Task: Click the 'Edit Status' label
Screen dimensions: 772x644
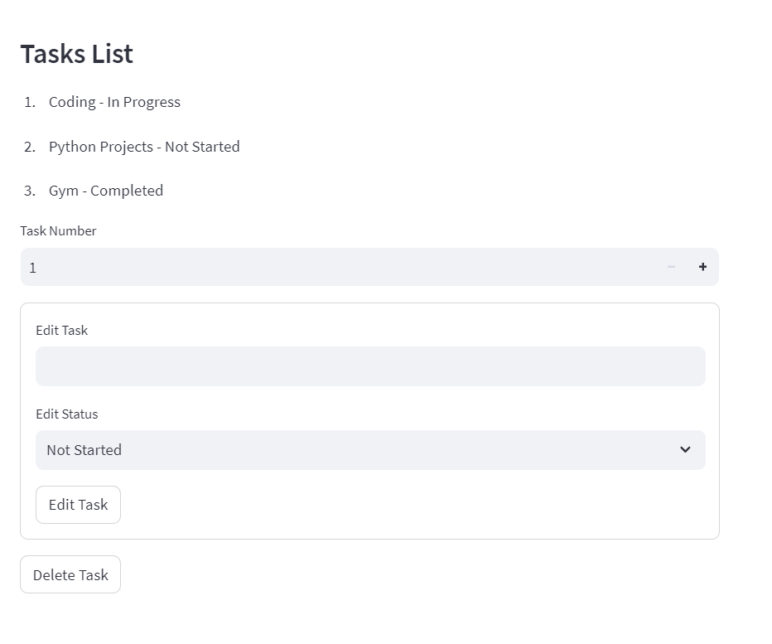Action: click(67, 414)
